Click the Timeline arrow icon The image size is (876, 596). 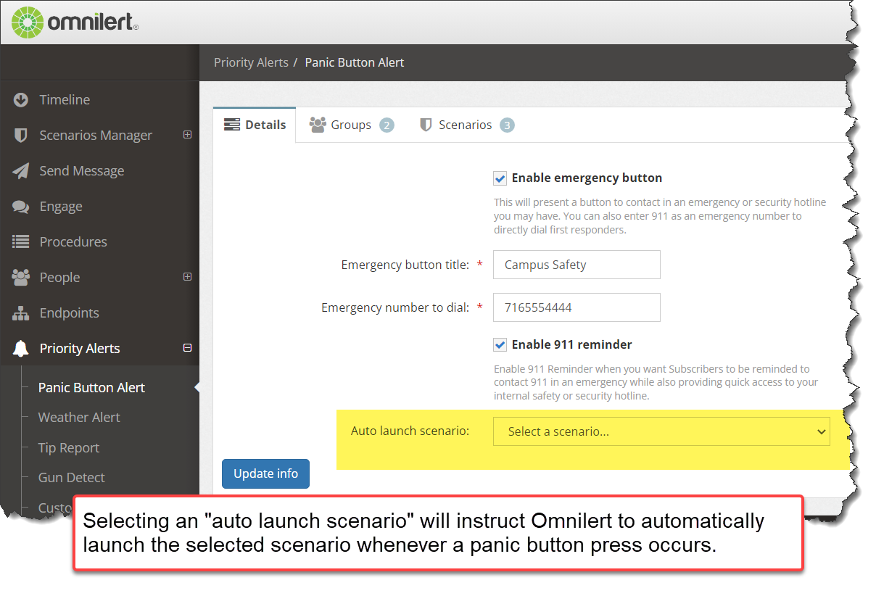pos(21,100)
